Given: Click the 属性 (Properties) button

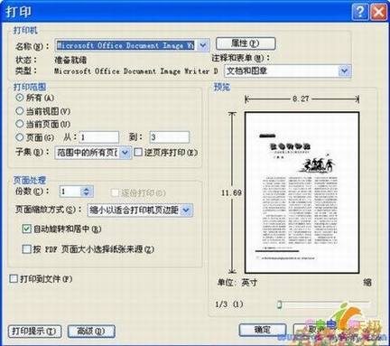Looking at the screenshot, I should pyautogui.click(x=246, y=43).
